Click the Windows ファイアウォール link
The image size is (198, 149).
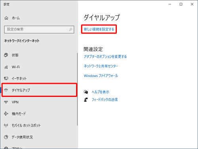coord(101,75)
